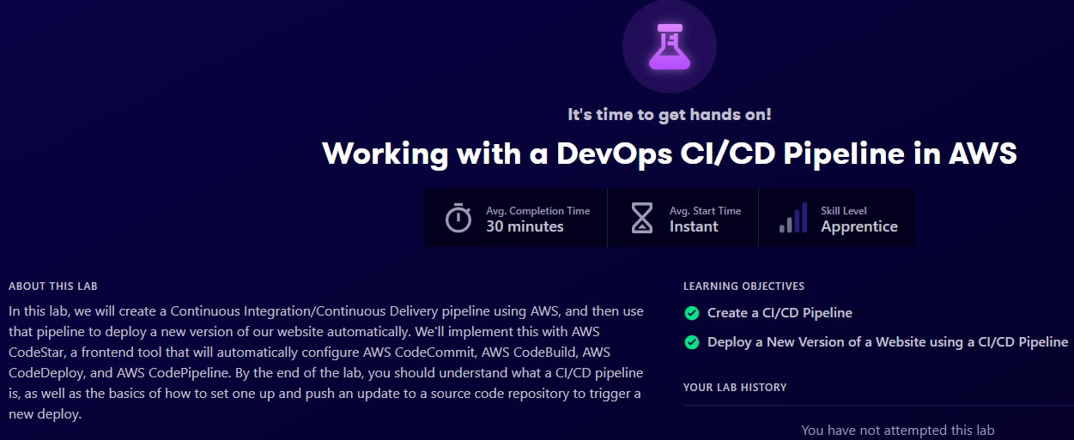Click the hourglass icon beside Avg. Start Time
Screen dimensions: 1074x440
point(642,218)
